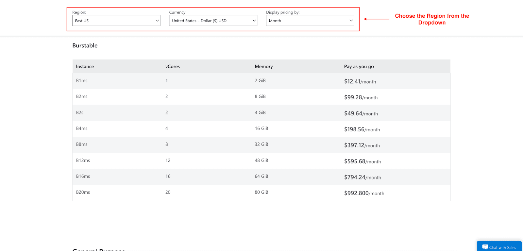Click the $198.56/month price
Screen dimensions: 523x251
(362, 129)
